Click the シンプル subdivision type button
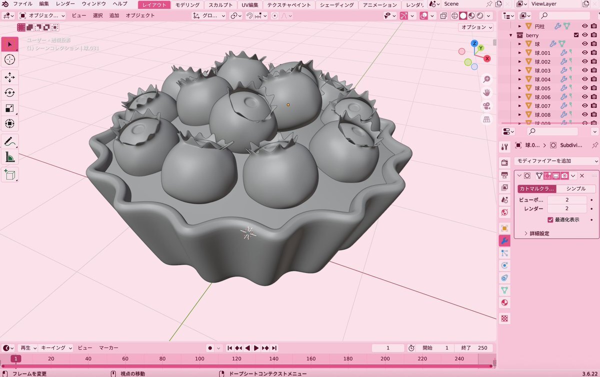This screenshot has height=377, width=600. pyautogui.click(x=575, y=189)
